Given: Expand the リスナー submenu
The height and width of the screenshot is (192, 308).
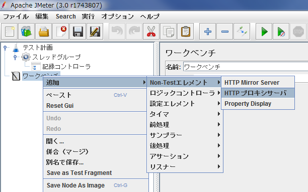Looking at the screenshot, I should pos(185,167).
